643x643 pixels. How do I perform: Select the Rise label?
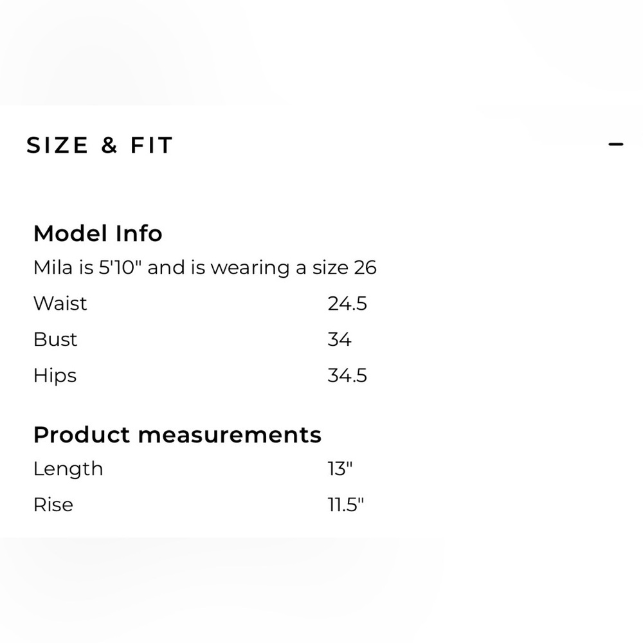click(53, 505)
